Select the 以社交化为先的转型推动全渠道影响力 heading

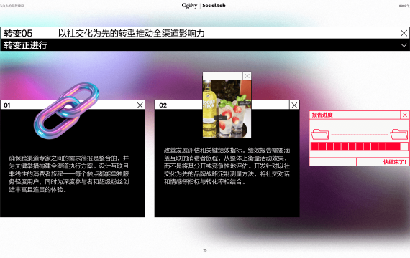(x=131, y=33)
